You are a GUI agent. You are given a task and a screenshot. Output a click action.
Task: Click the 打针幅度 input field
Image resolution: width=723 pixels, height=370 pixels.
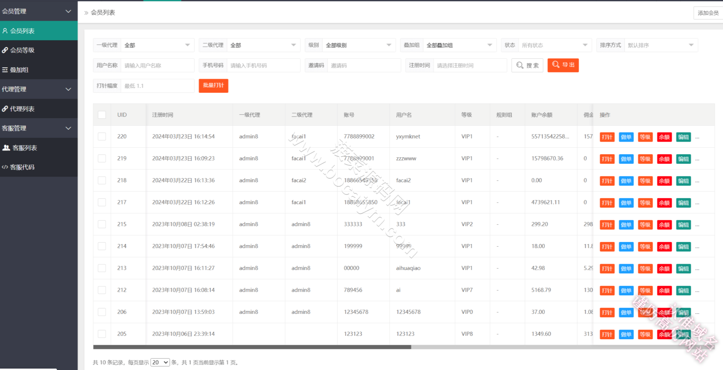coord(157,86)
